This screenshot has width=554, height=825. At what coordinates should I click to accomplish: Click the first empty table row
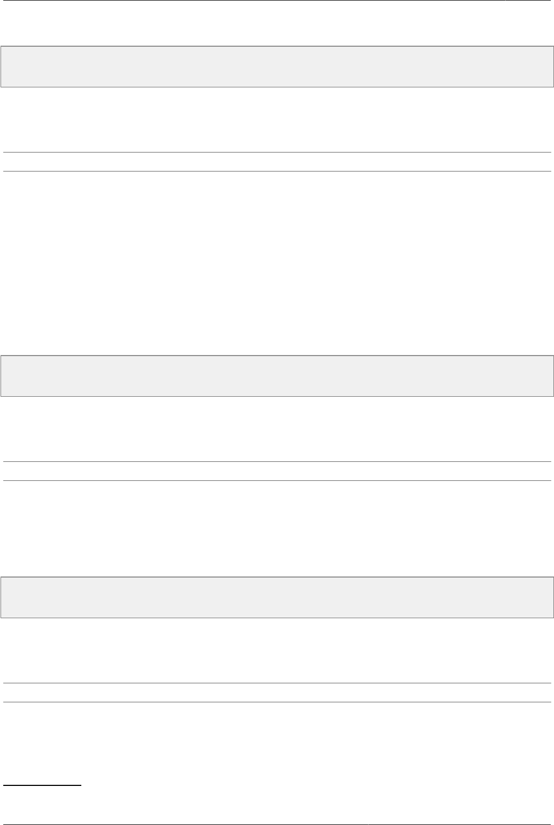[x=277, y=162]
